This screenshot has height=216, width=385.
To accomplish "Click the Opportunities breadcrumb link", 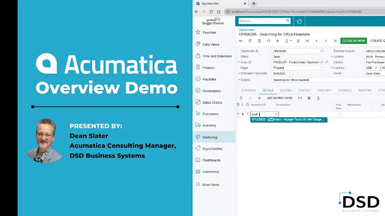I will pyautogui.click(x=247, y=30).
